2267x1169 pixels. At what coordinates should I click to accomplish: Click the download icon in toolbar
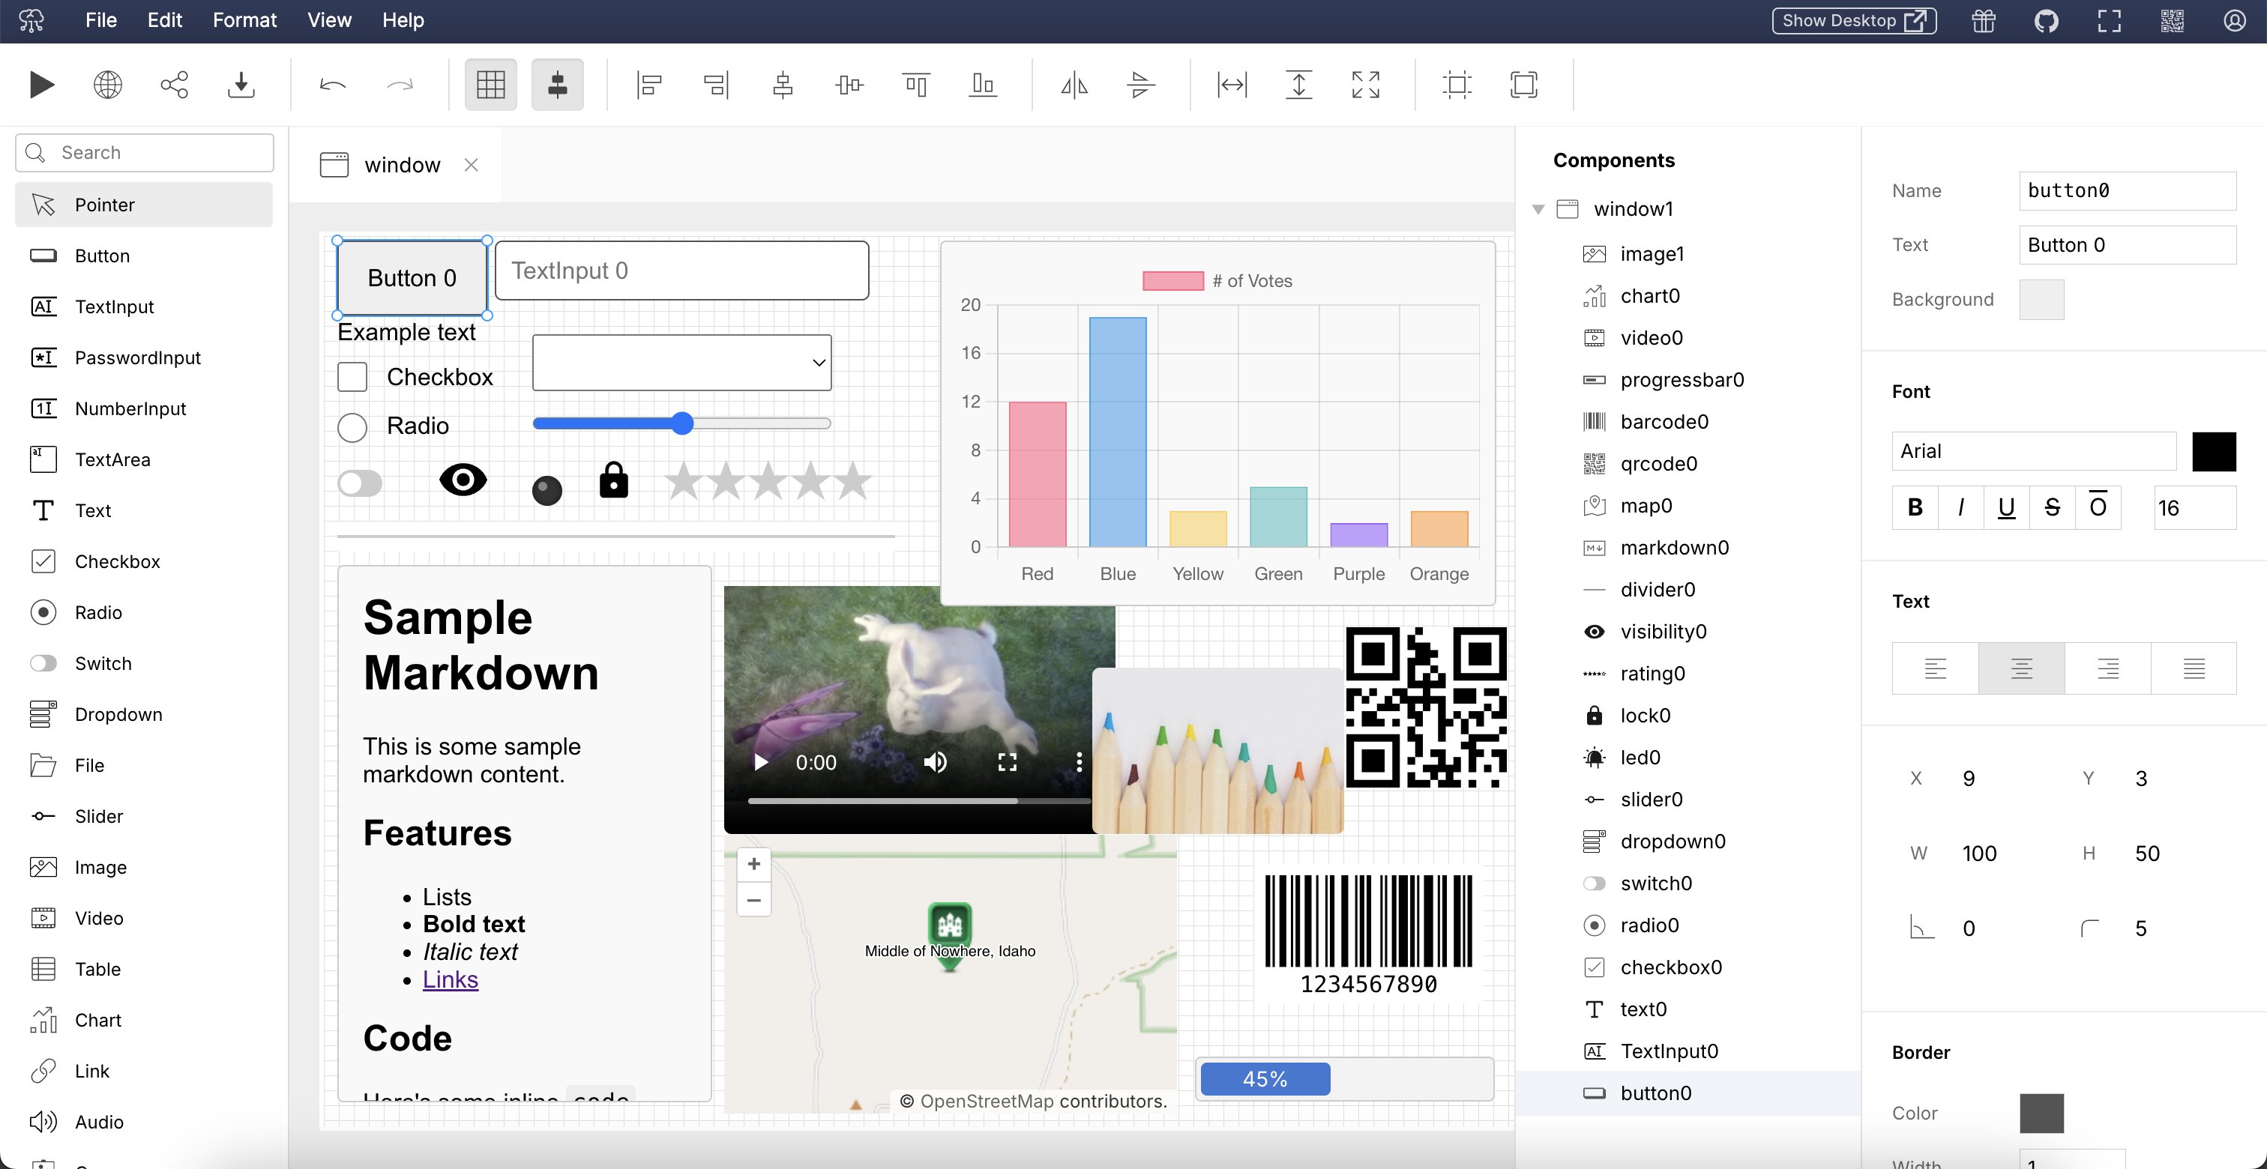(240, 85)
